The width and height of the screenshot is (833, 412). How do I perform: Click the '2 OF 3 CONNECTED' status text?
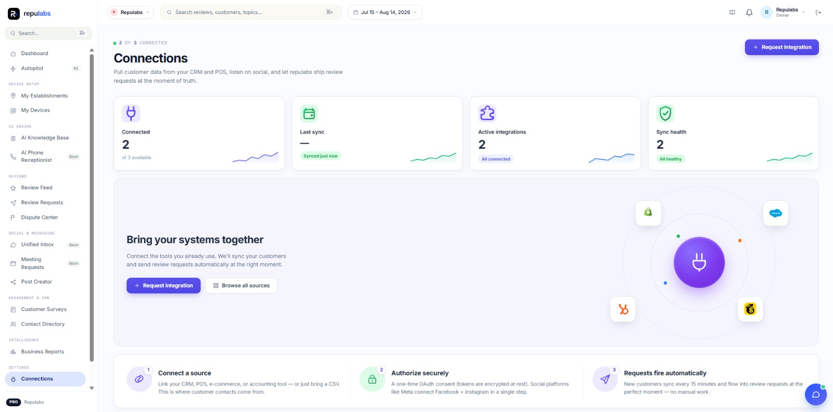coord(143,43)
